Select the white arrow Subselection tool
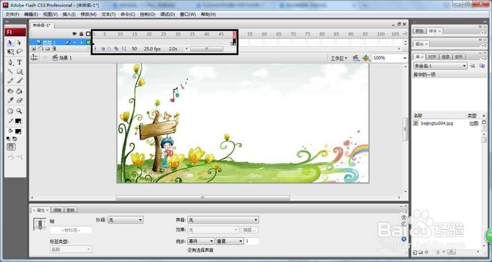The width and height of the screenshot is (492, 262). point(20,42)
